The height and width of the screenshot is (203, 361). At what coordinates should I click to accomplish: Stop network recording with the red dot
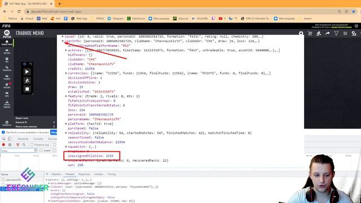pyautogui.click(x=3, y=144)
